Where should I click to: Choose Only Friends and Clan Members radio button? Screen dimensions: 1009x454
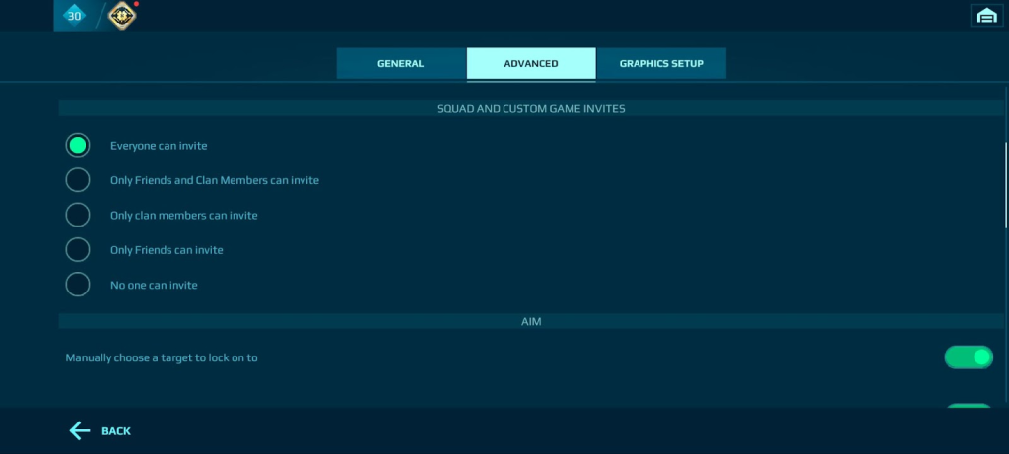(78, 180)
